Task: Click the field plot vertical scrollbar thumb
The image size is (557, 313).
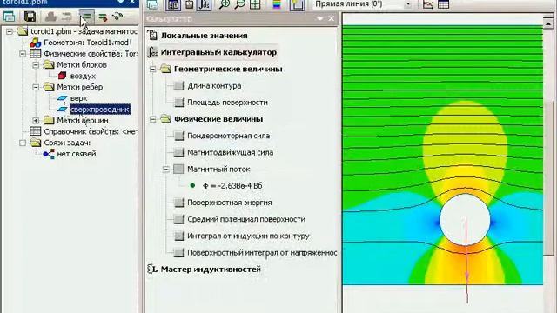Action: tap(548, 177)
